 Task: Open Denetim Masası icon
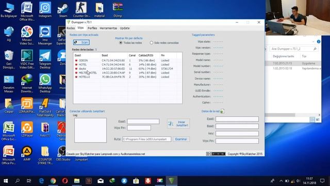[9, 84]
